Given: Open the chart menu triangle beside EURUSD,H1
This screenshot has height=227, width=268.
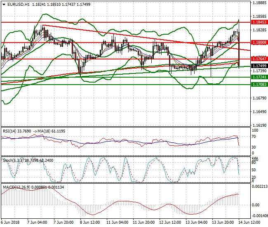Looking at the screenshot, I should [x=4, y=5].
